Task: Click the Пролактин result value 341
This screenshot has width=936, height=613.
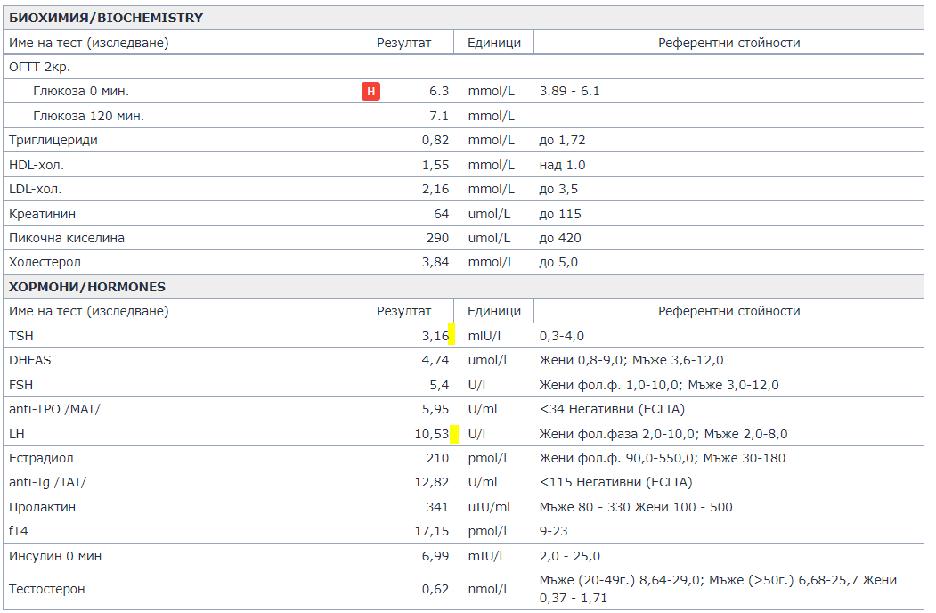Action: pyautogui.click(x=437, y=507)
